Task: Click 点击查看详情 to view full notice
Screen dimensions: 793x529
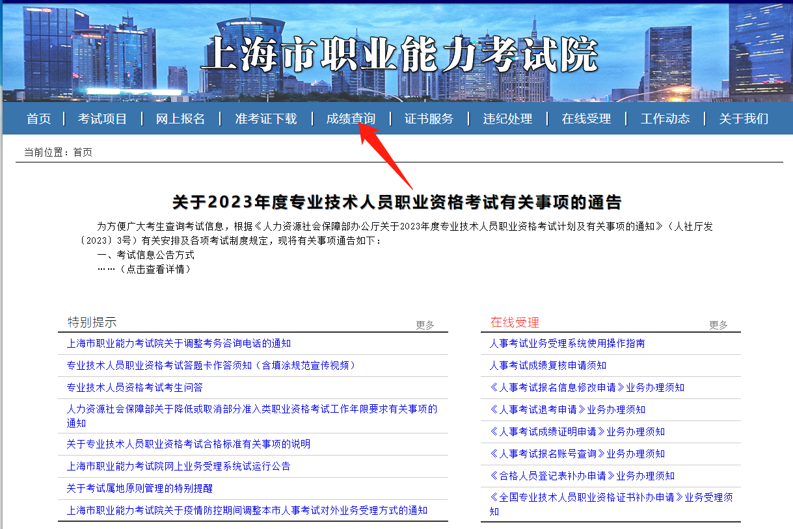Action: click(x=154, y=269)
